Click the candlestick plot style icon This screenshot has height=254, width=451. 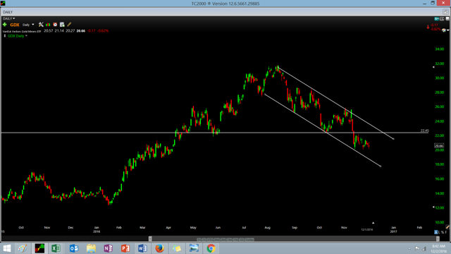[48, 25]
